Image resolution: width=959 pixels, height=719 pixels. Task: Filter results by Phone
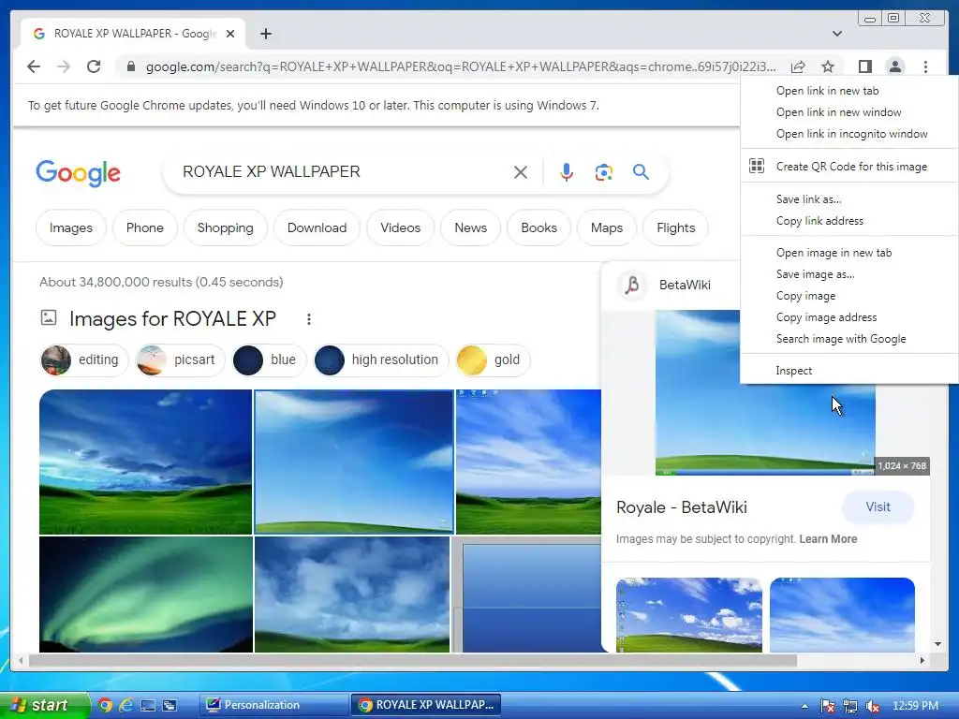144,227
